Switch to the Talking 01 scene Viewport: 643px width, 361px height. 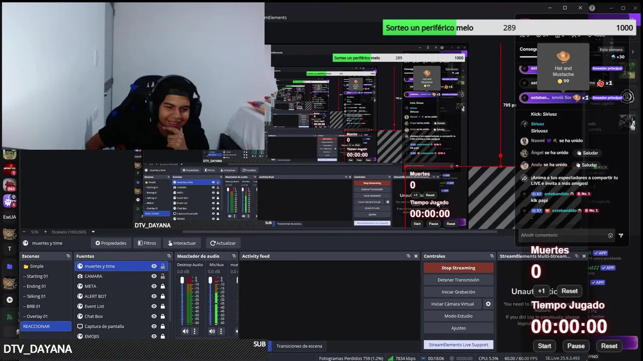click(x=46, y=296)
